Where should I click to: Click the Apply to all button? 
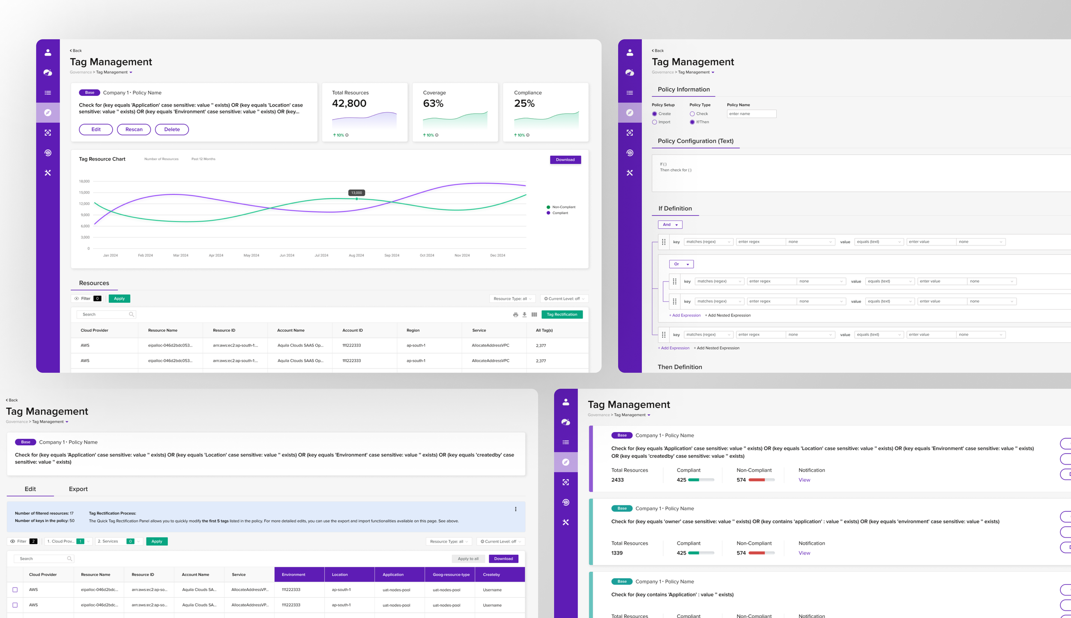click(x=468, y=559)
